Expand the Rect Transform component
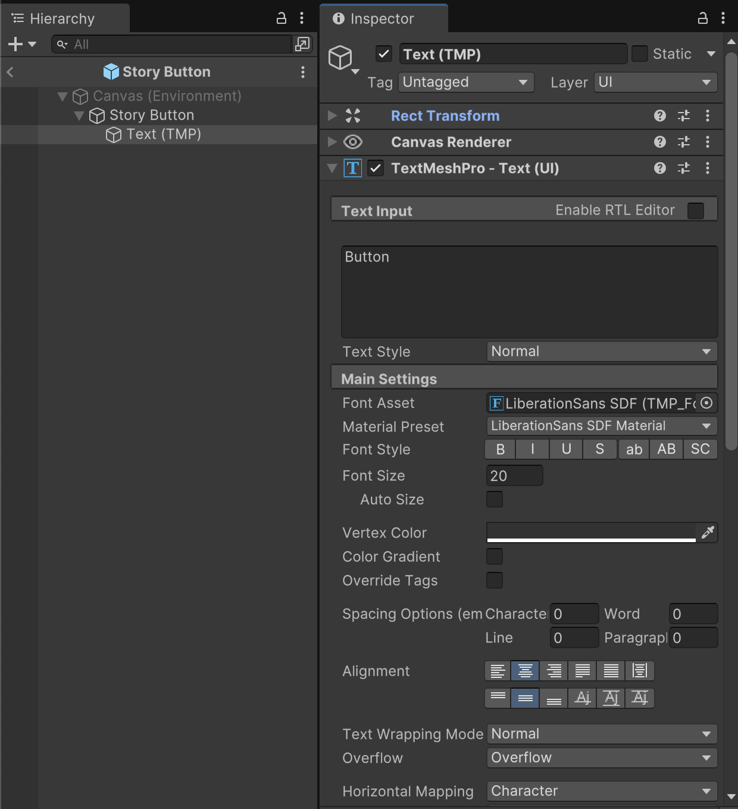Viewport: 738px width, 809px height. (x=333, y=116)
